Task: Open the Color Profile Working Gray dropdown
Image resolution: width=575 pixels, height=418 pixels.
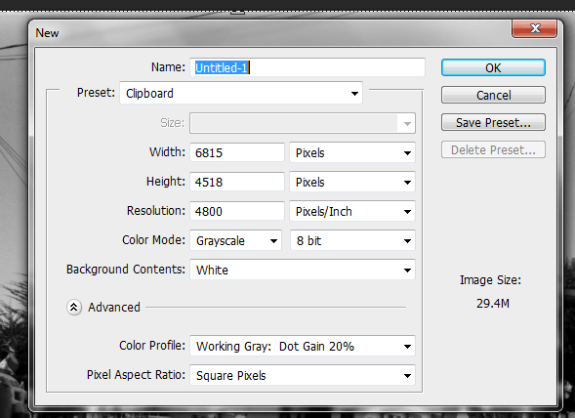Action: click(x=303, y=346)
